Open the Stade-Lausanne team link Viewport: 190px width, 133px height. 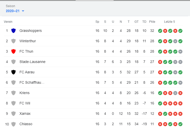32,62
